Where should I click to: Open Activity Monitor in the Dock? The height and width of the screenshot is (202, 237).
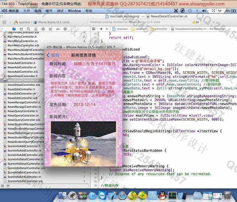172,196
